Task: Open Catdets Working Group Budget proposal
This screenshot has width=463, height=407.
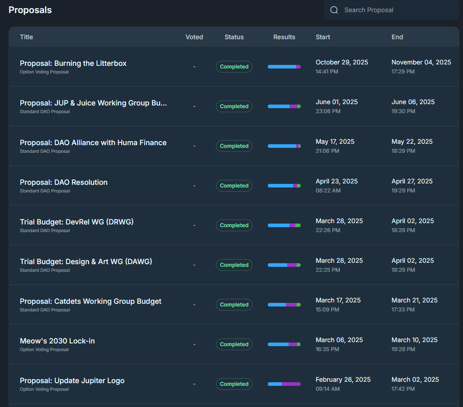Action: click(91, 302)
